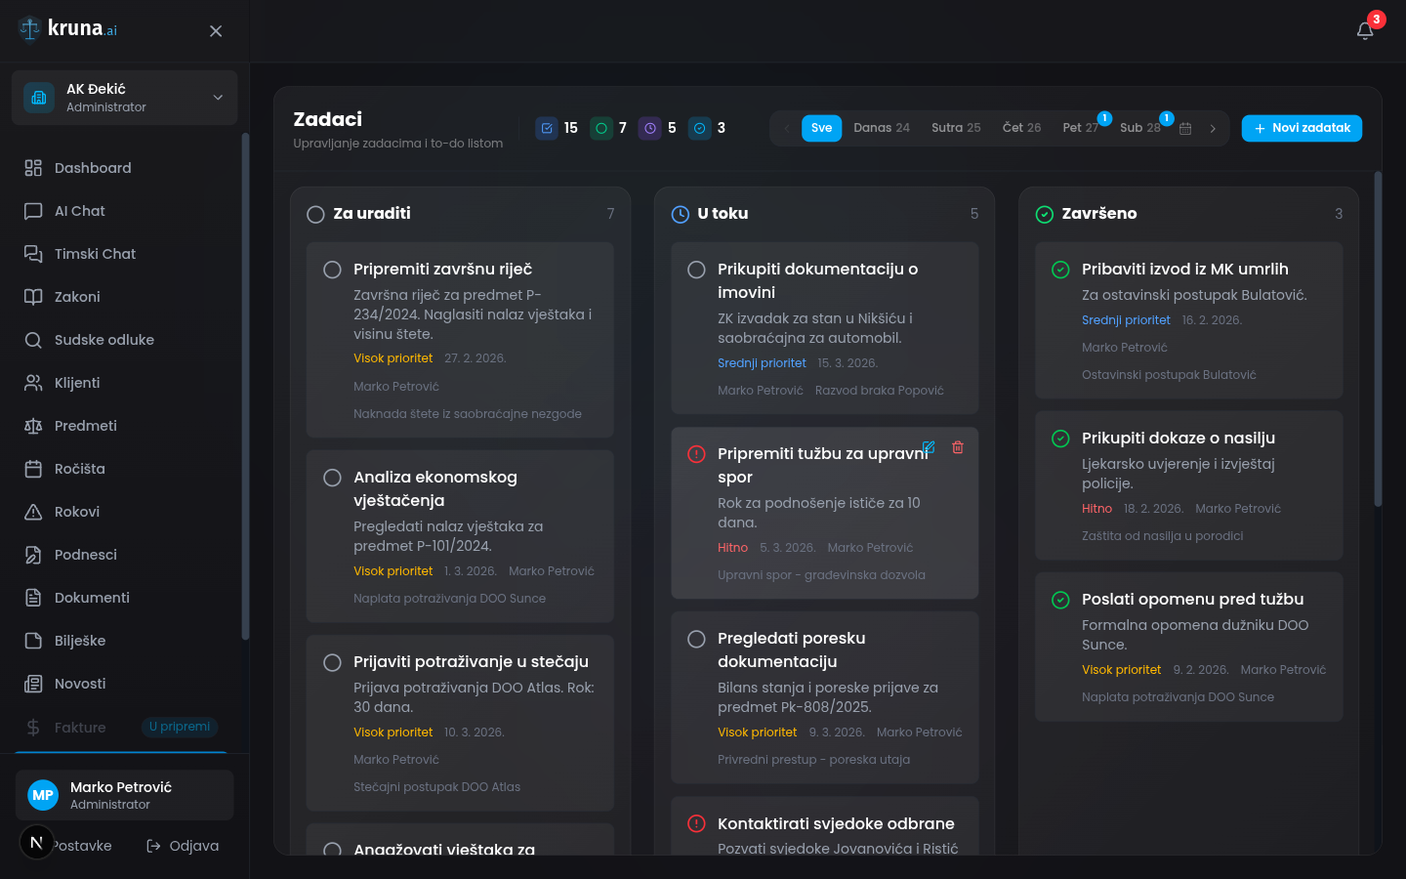
Task: Switch to the Danas filter tab
Action: pos(880,128)
